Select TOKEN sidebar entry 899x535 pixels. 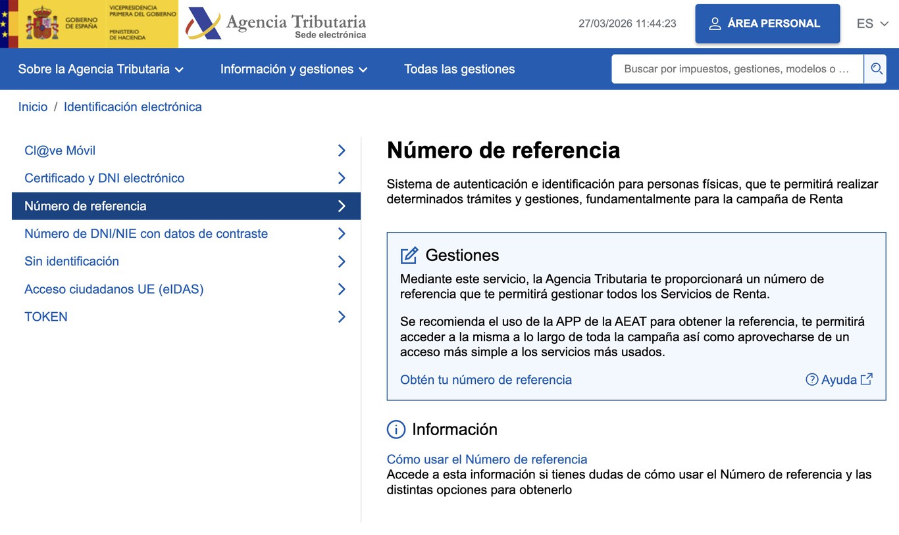tap(186, 317)
